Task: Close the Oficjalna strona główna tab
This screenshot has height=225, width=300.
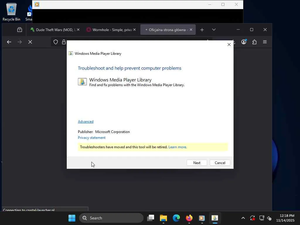Action: pyautogui.click(x=191, y=30)
